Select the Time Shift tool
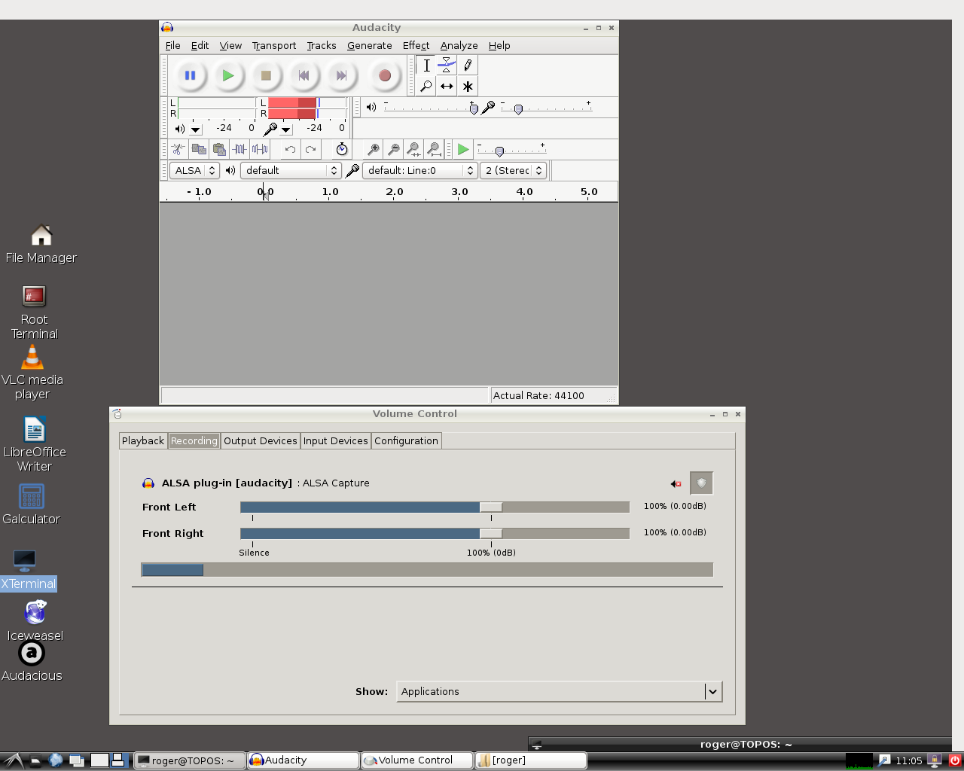964x771 pixels. click(x=447, y=85)
